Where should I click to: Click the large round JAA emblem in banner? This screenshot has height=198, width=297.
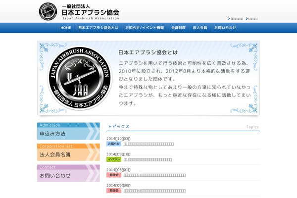pyautogui.click(x=80, y=78)
